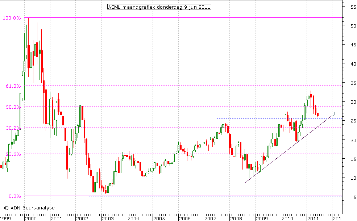
Task: Click the © ADN Beursanalyse copyright text
Action: 29,208
